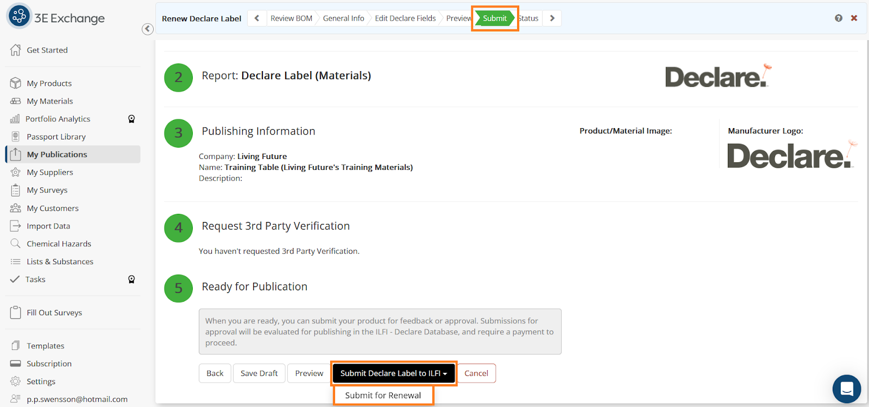Viewport: 869px width, 407px height.
Task: Click the My Surveys clipboard icon
Action: pos(15,190)
